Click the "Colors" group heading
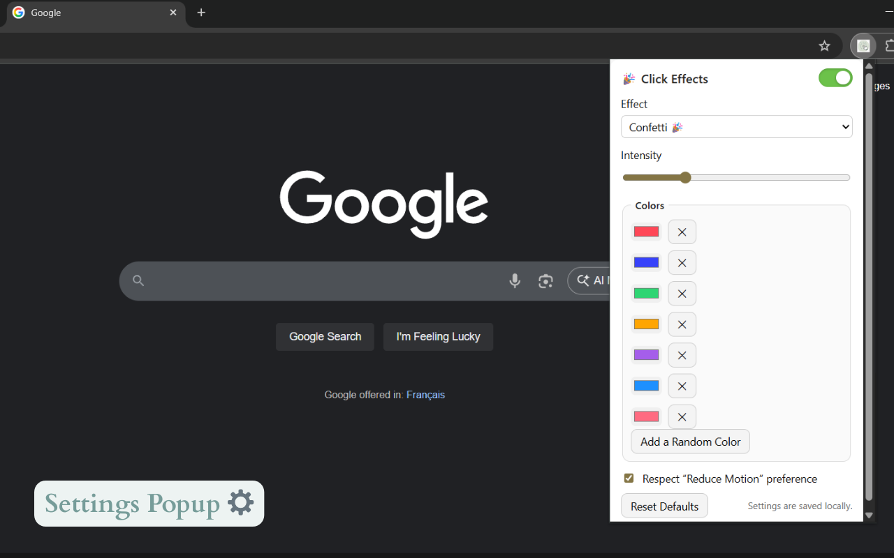894x558 pixels. pos(650,206)
